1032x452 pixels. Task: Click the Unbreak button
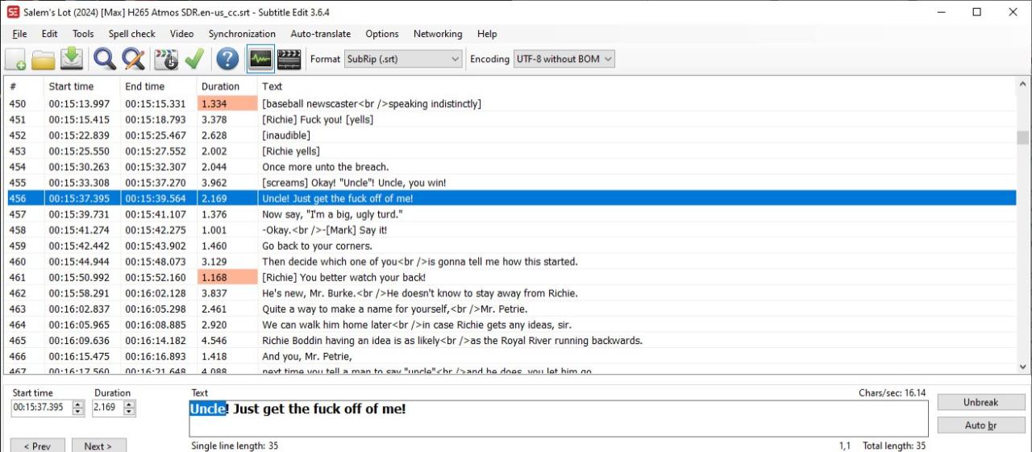pyautogui.click(x=981, y=402)
